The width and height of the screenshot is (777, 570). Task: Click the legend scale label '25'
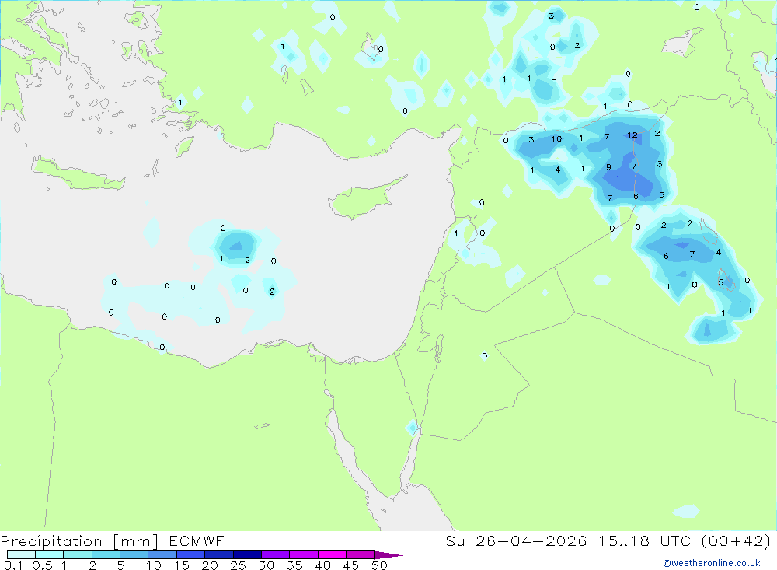pyautogui.click(x=239, y=565)
